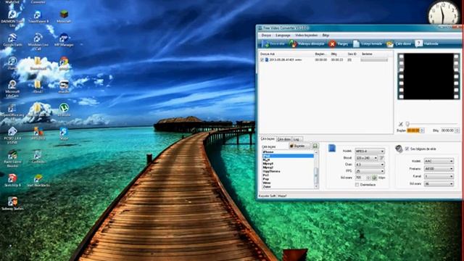
Task: Open the Çıktı dizini output folder icon
Action: 390,44
